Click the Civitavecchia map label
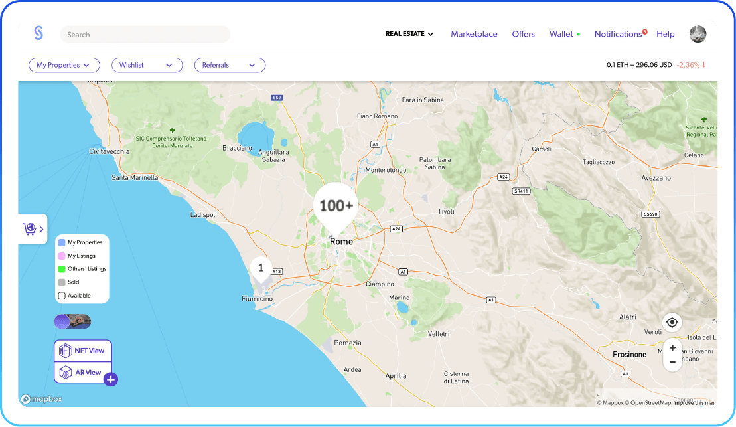The width and height of the screenshot is (736, 427). click(110, 151)
